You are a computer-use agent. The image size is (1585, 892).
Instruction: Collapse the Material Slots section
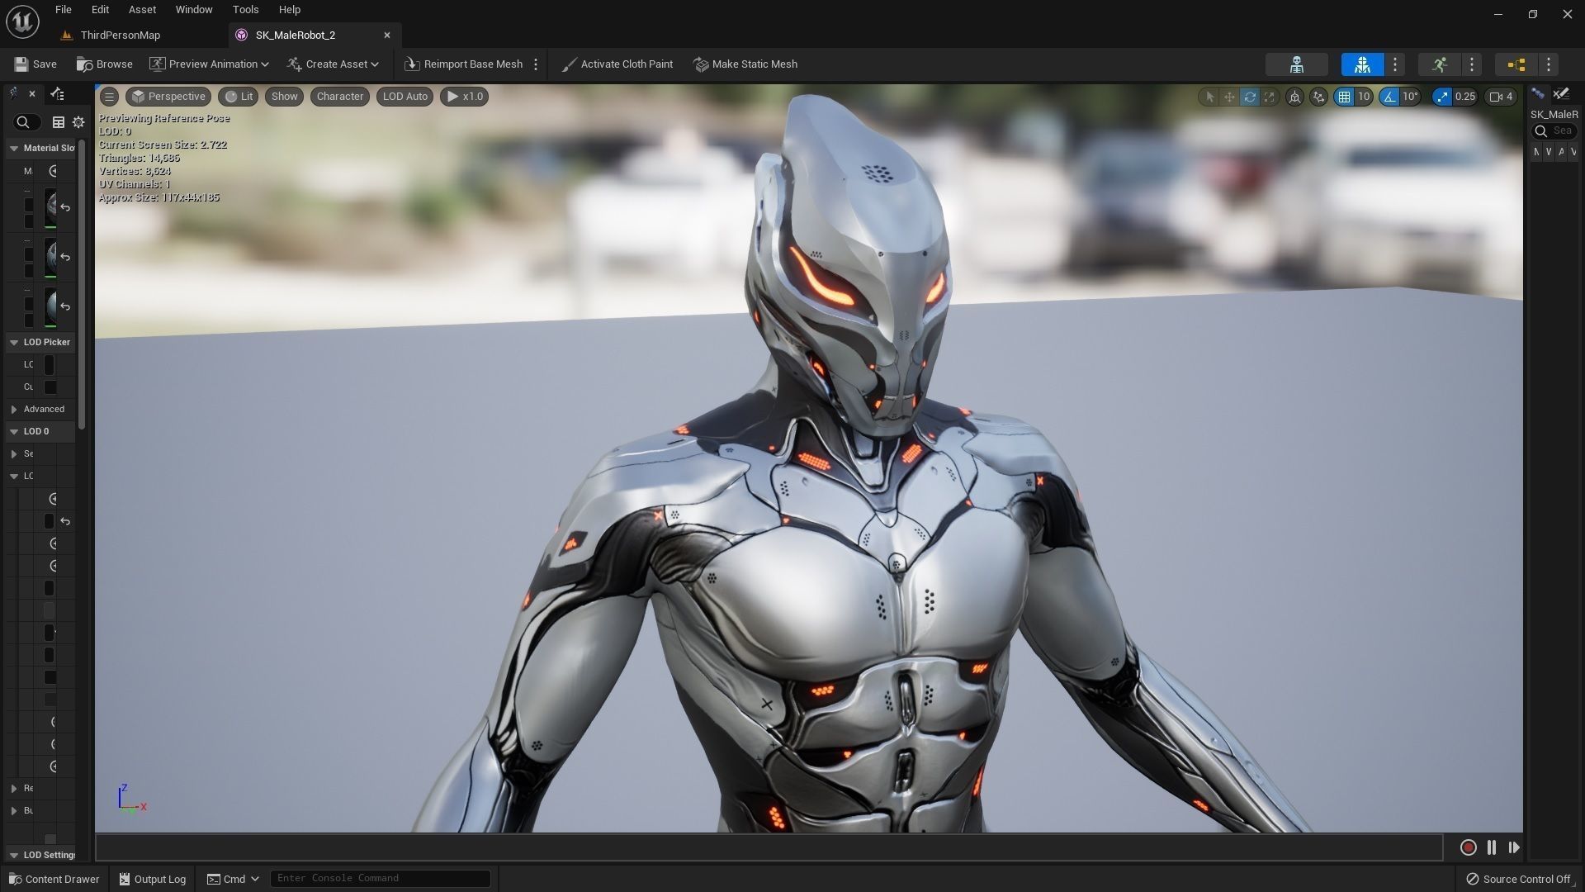(x=14, y=148)
